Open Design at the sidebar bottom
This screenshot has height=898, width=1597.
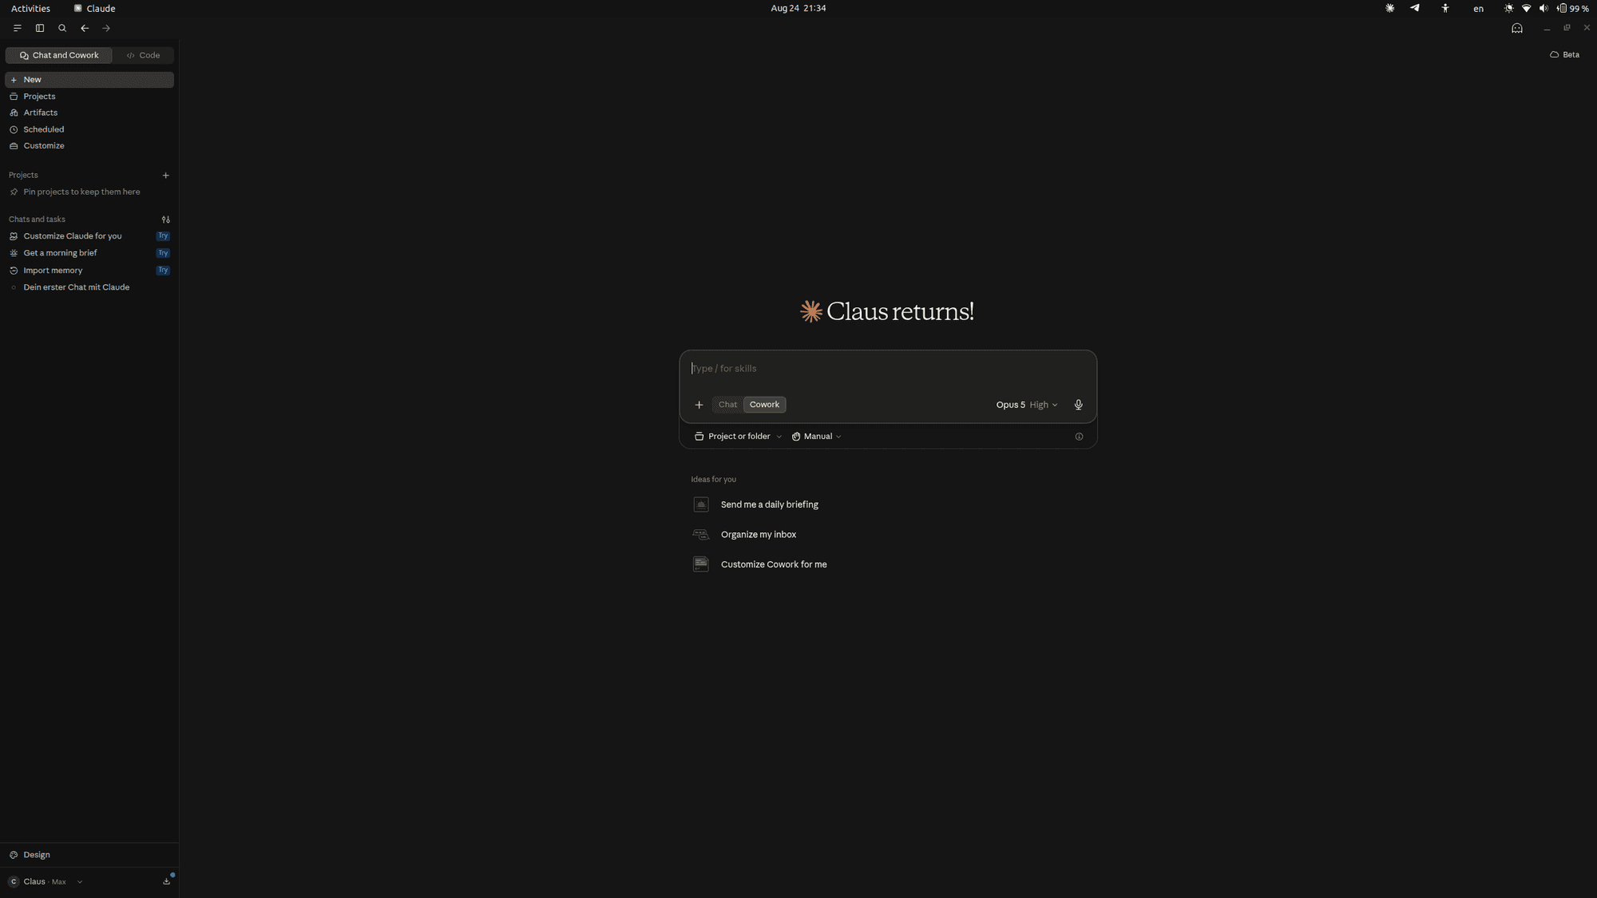click(89, 855)
